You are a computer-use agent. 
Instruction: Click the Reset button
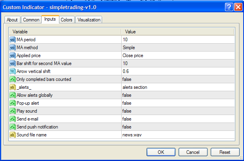tap(225, 152)
